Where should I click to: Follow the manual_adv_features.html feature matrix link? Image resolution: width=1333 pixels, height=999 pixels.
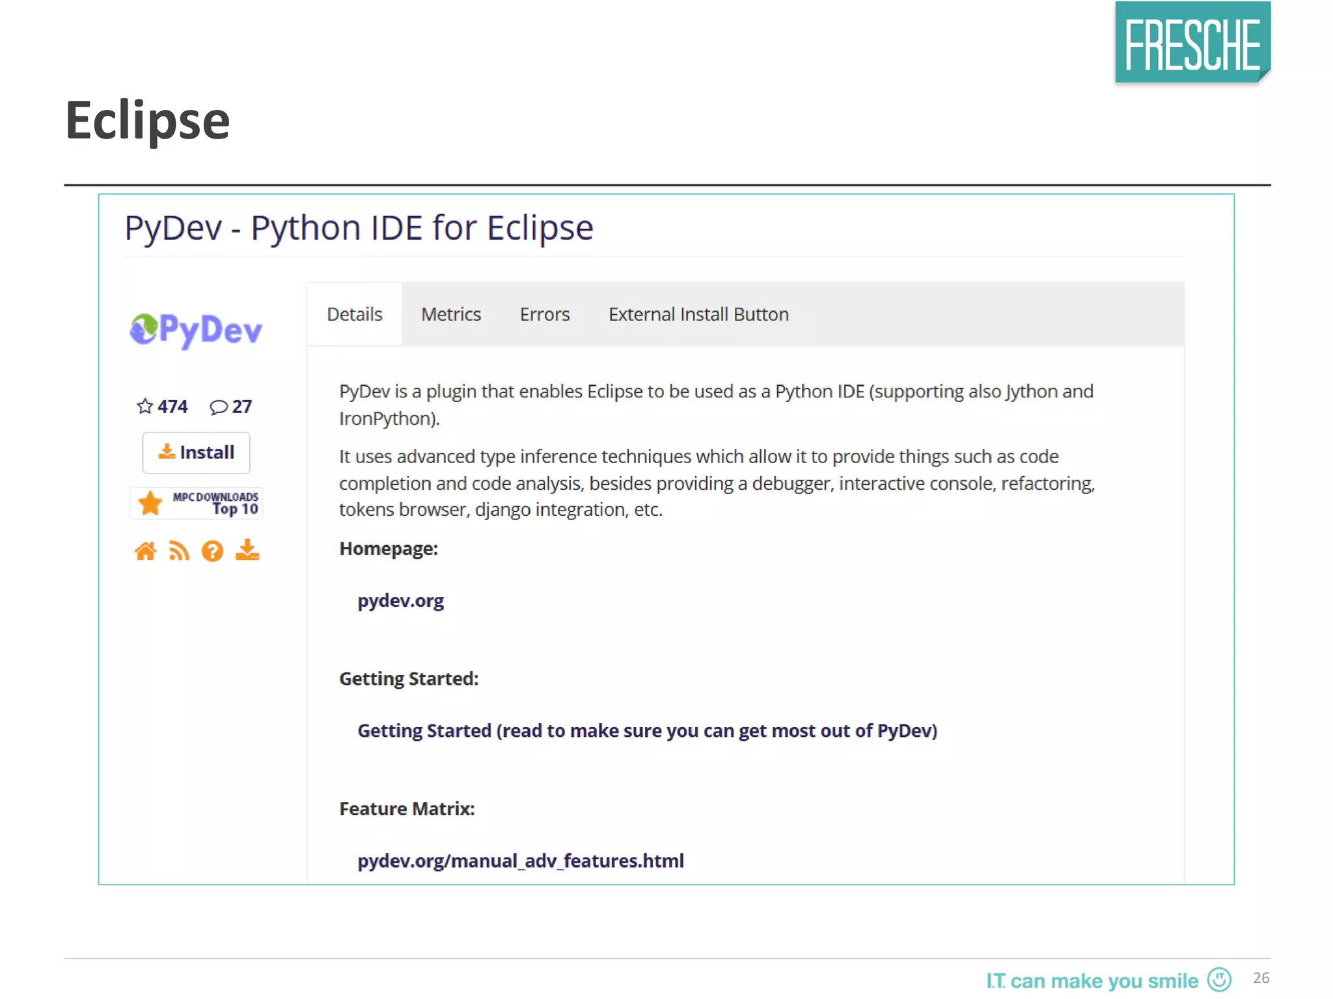520,860
